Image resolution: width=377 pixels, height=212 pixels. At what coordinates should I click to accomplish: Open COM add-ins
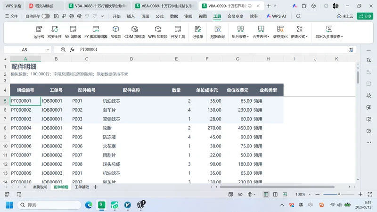(134, 32)
